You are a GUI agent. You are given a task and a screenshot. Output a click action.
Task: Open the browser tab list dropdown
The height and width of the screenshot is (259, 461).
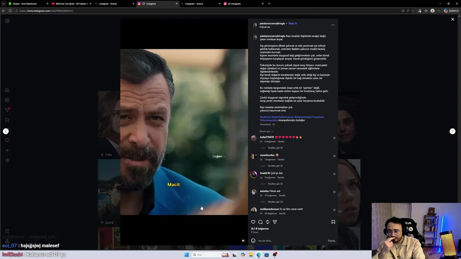[x=4, y=4]
